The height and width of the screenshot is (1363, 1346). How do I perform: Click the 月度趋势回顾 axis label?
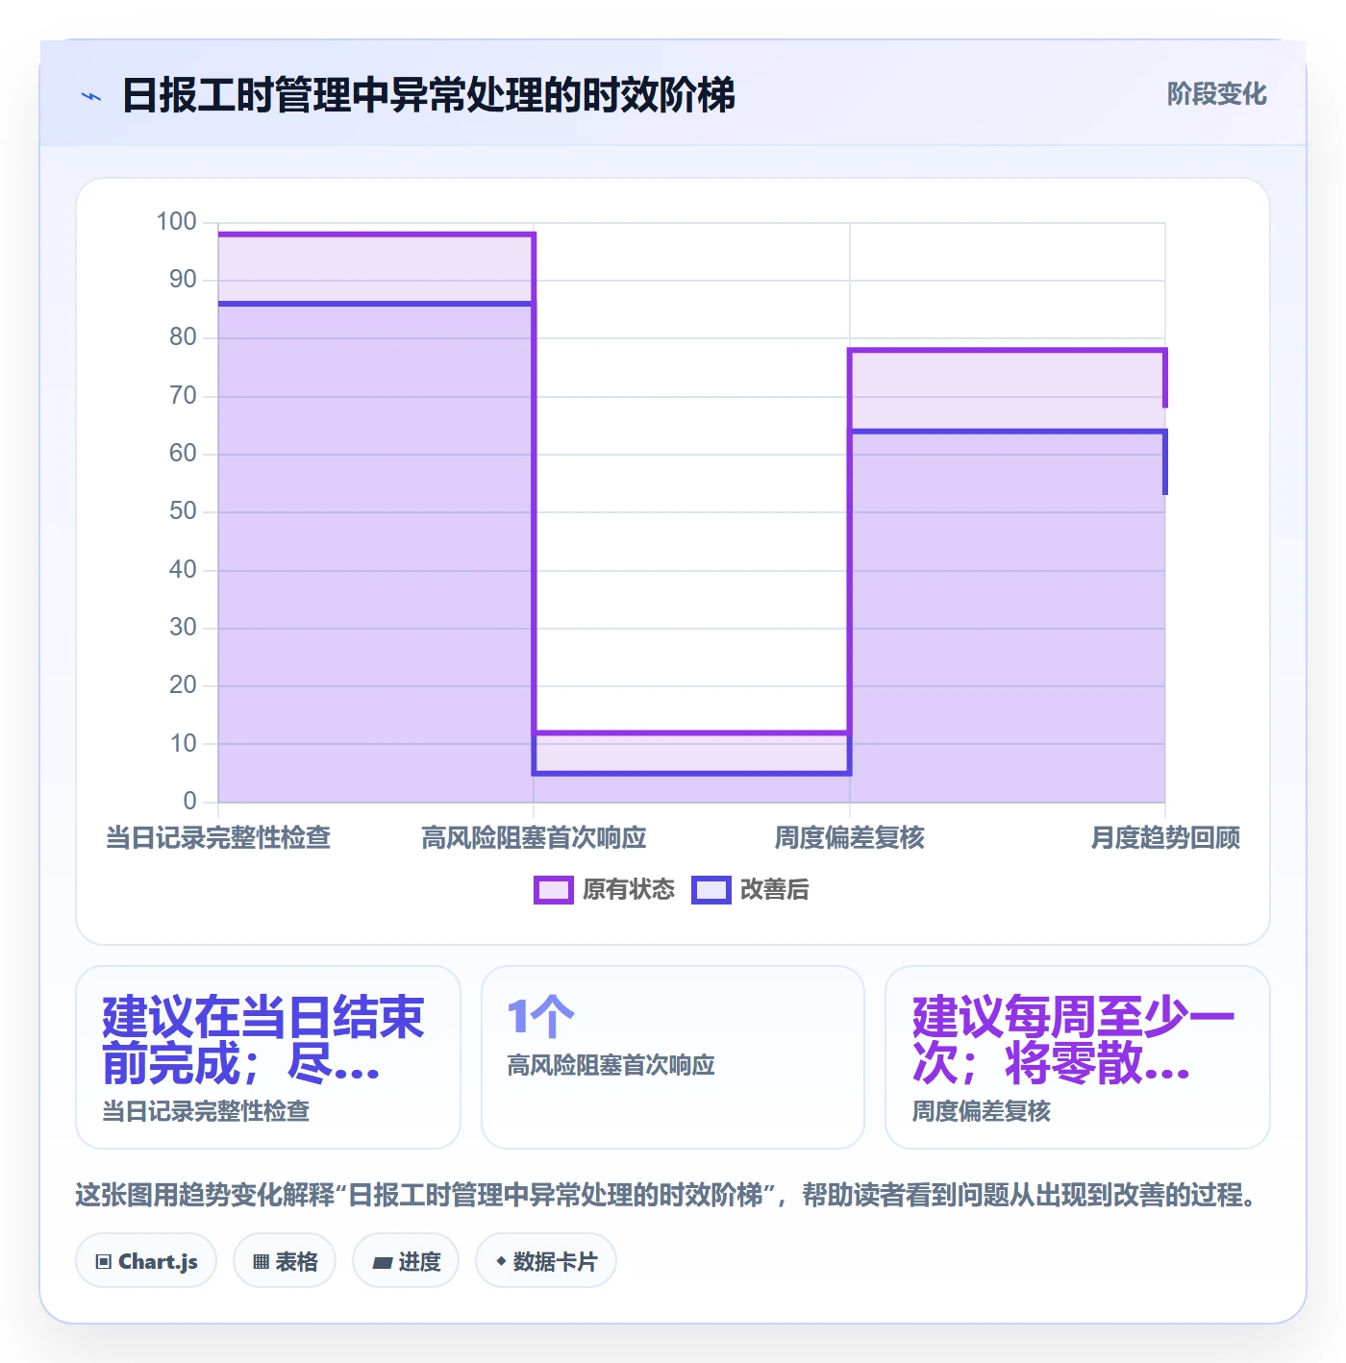1165,838
